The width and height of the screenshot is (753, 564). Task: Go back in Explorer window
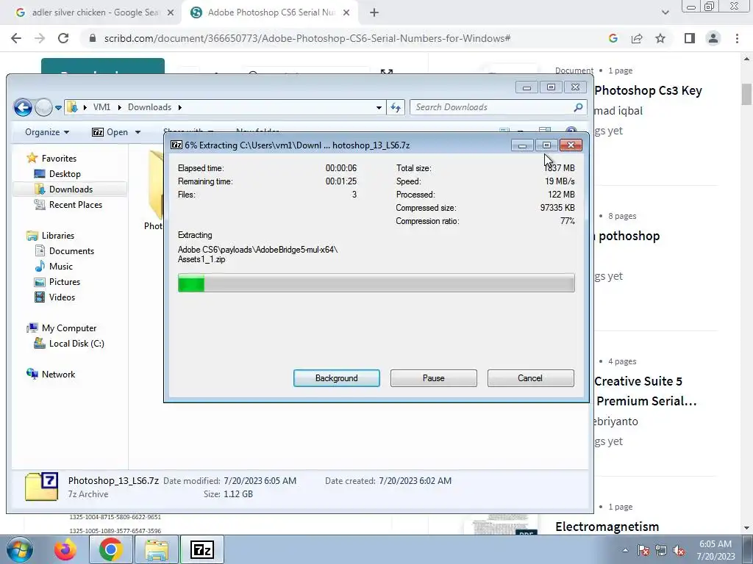click(x=23, y=107)
